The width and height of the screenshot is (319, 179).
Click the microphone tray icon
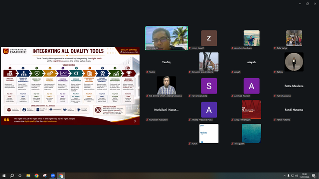[288, 176]
